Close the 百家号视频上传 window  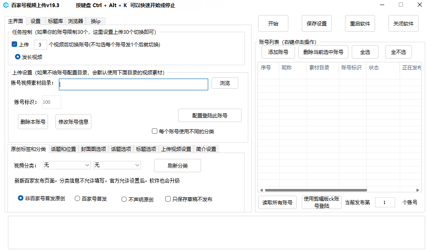pyautogui.click(x=419, y=5)
